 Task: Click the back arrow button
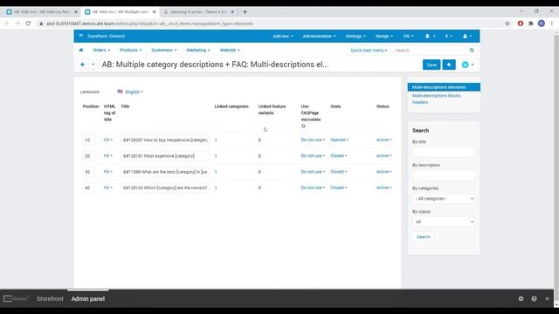click(83, 65)
